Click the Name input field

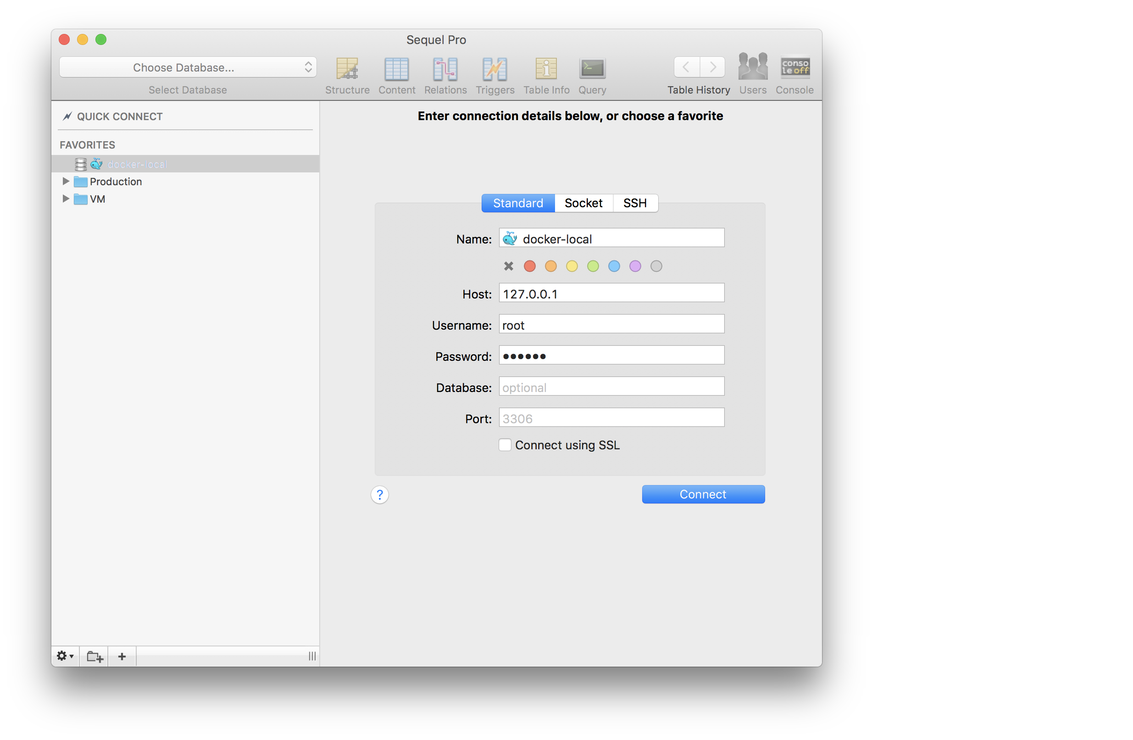point(612,238)
